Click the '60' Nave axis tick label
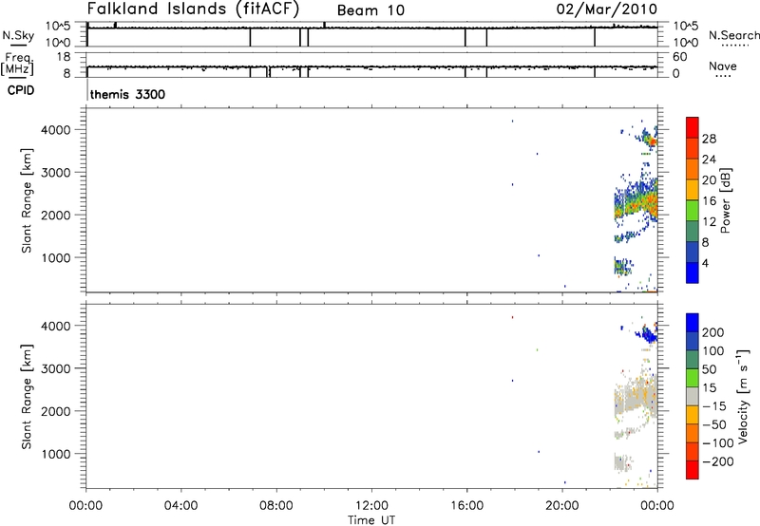The height and width of the screenshot is (526, 760). click(x=679, y=57)
